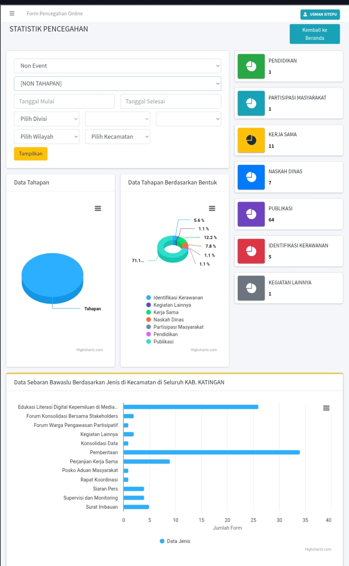Open the hamburger sidebar menu

[12, 13]
